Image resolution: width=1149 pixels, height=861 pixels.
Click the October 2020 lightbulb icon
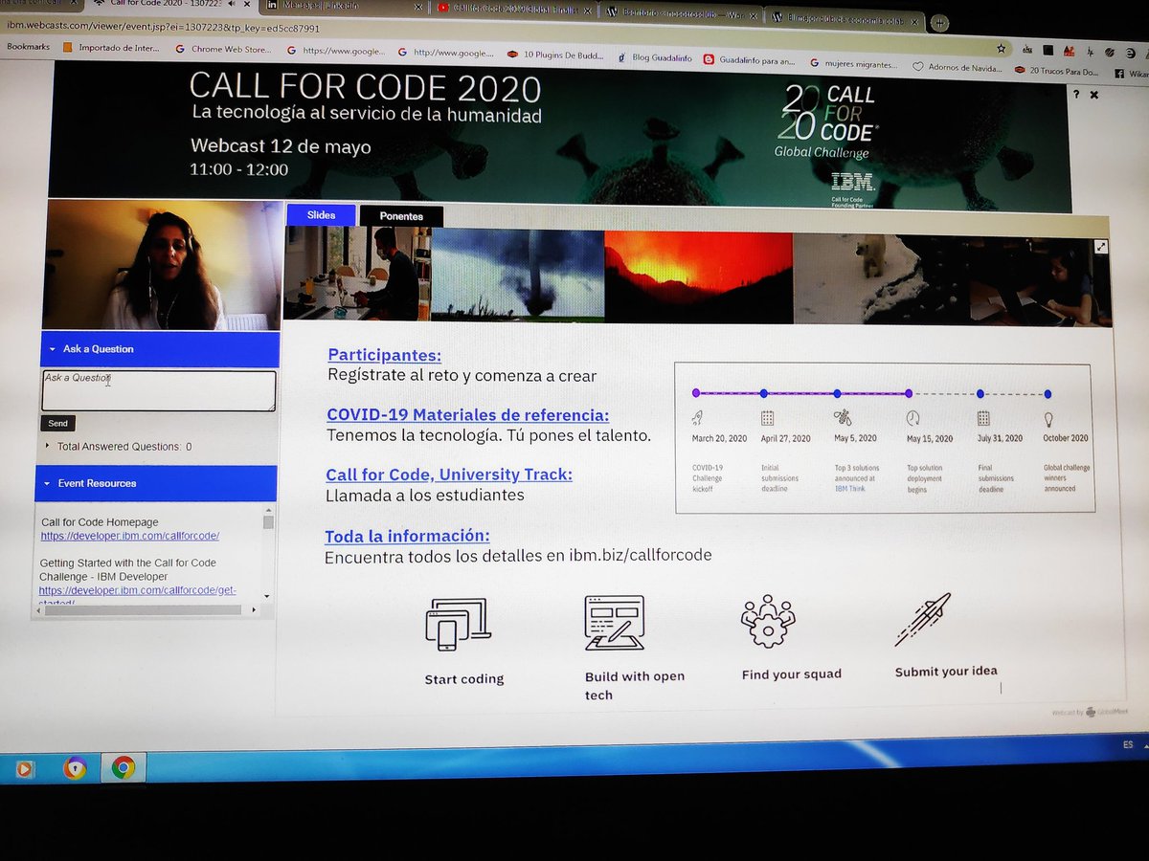tap(1048, 419)
